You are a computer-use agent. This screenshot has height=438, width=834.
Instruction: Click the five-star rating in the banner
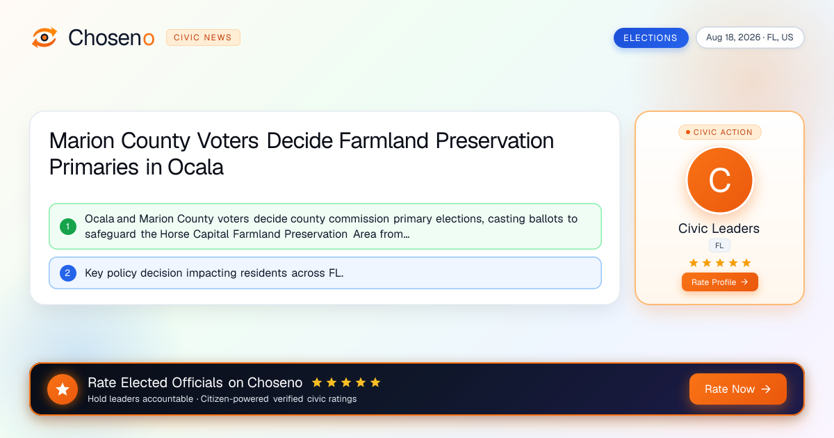click(346, 382)
